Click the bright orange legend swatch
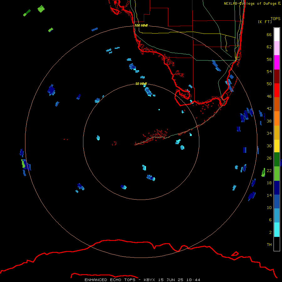282x282 pixels. pos(277,118)
